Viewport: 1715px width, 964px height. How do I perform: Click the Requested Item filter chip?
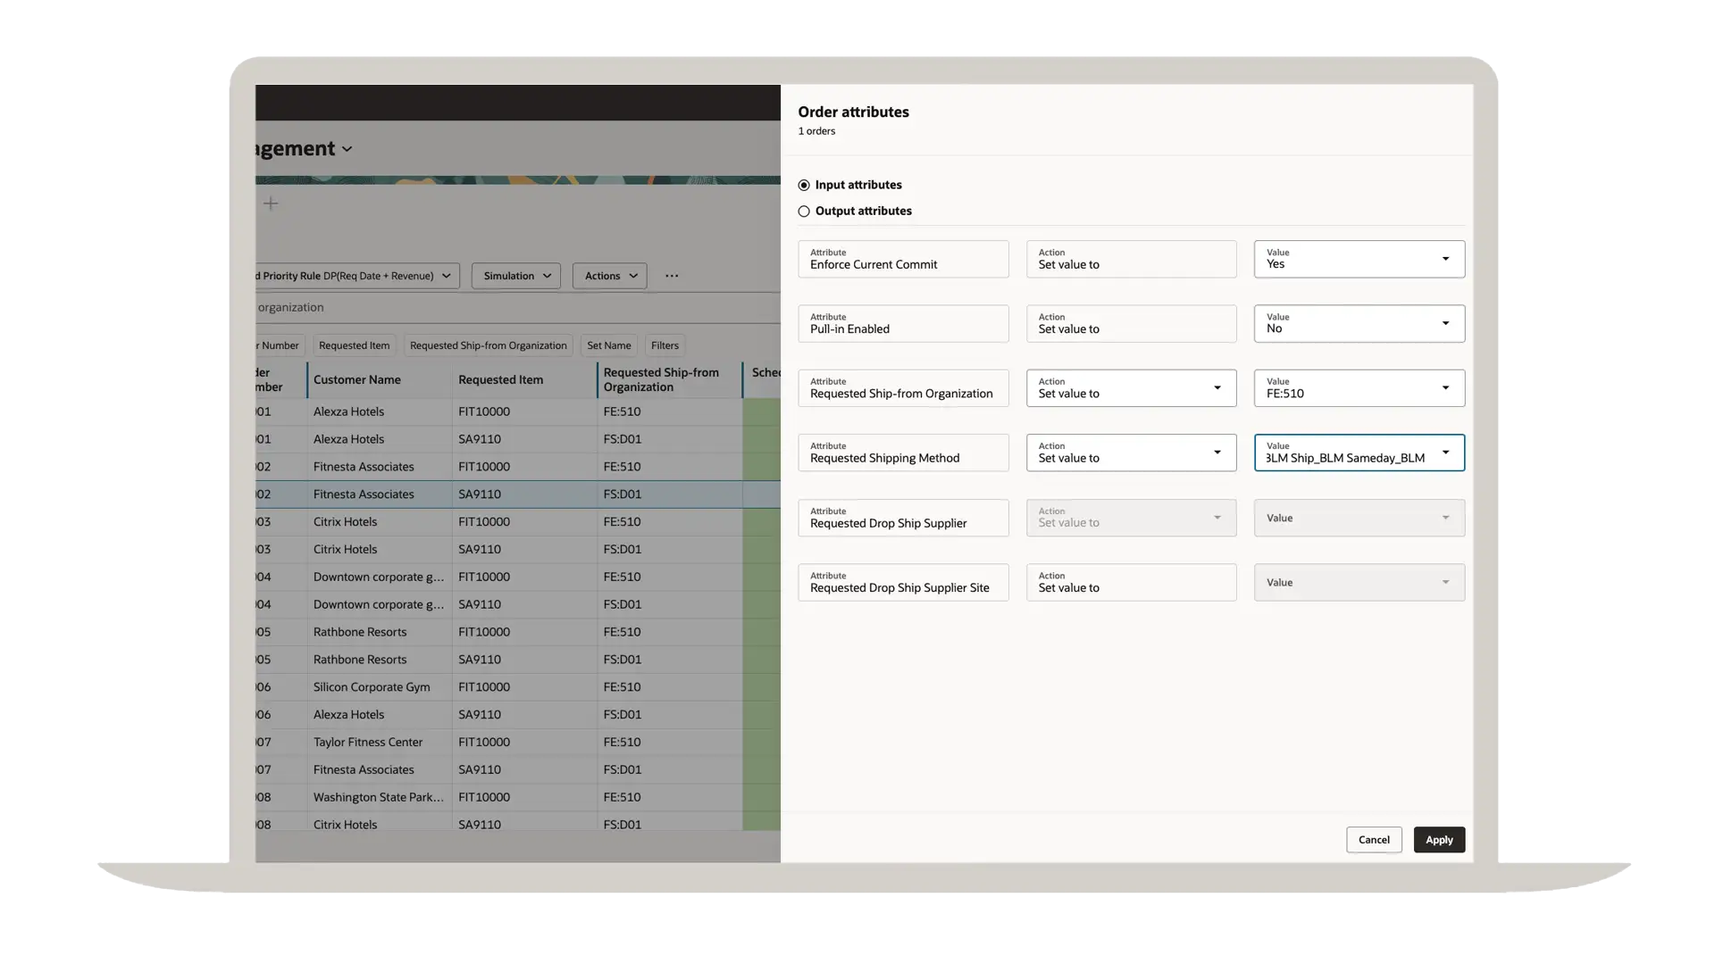tap(354, 345)
